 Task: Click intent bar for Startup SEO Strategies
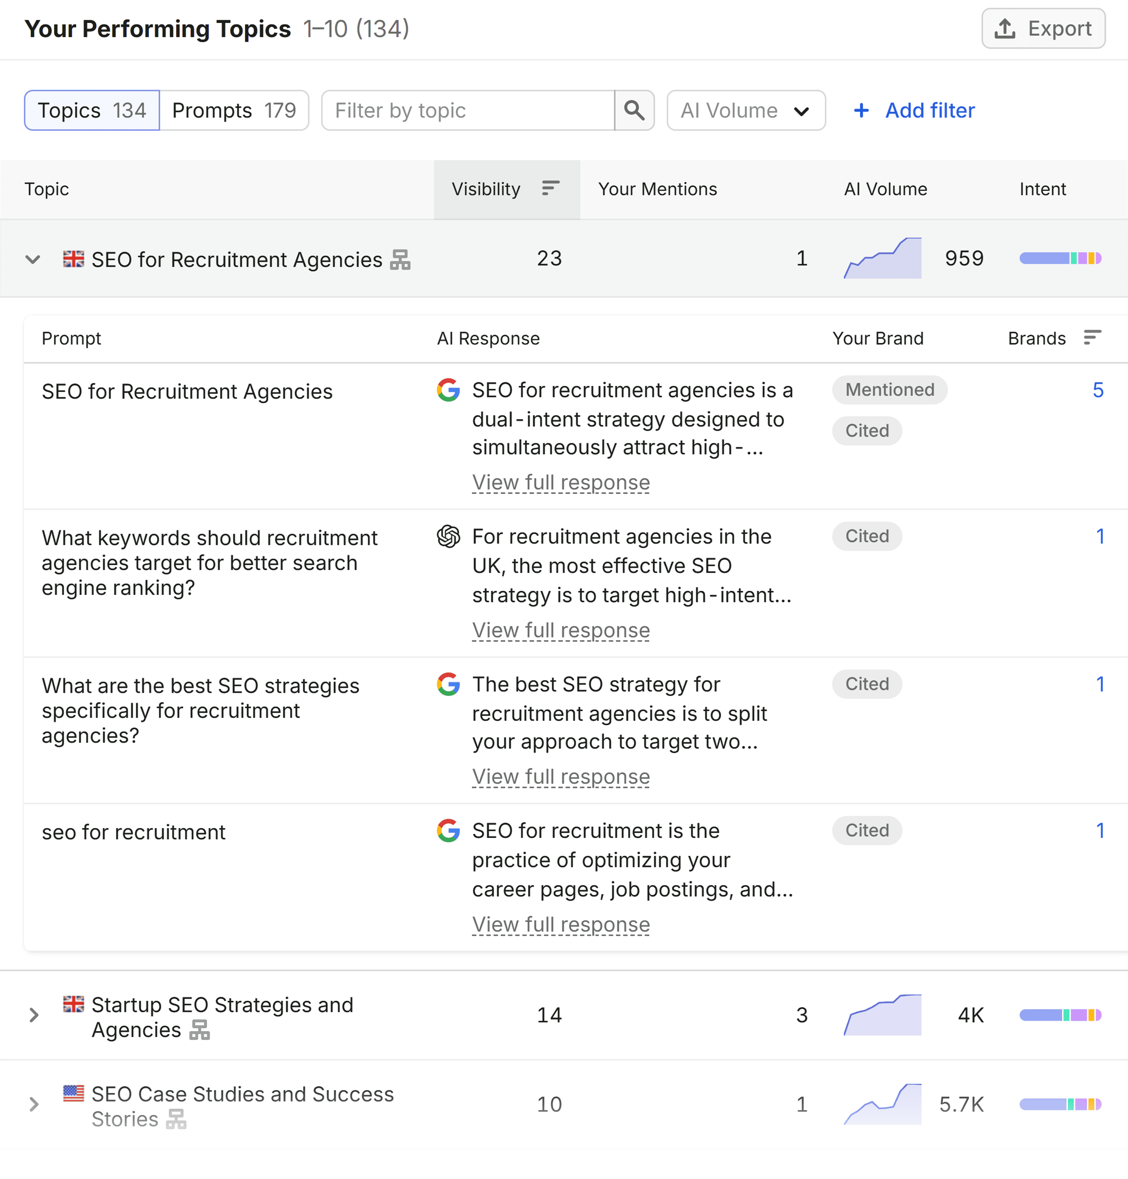point(1060,1015)
